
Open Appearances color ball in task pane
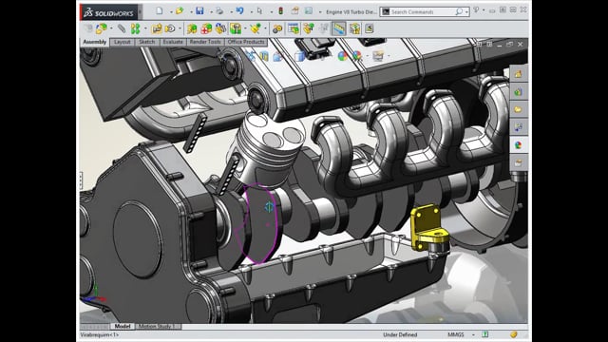tap(519, 145)
